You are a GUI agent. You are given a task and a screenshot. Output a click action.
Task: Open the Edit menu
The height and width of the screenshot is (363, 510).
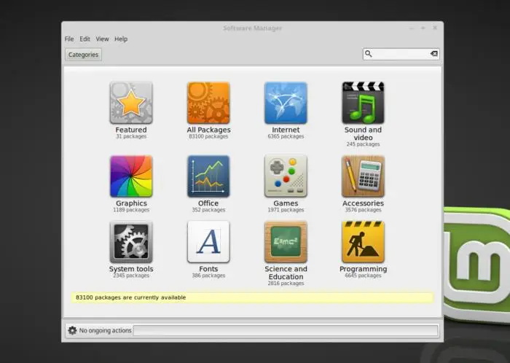[85, 39]
